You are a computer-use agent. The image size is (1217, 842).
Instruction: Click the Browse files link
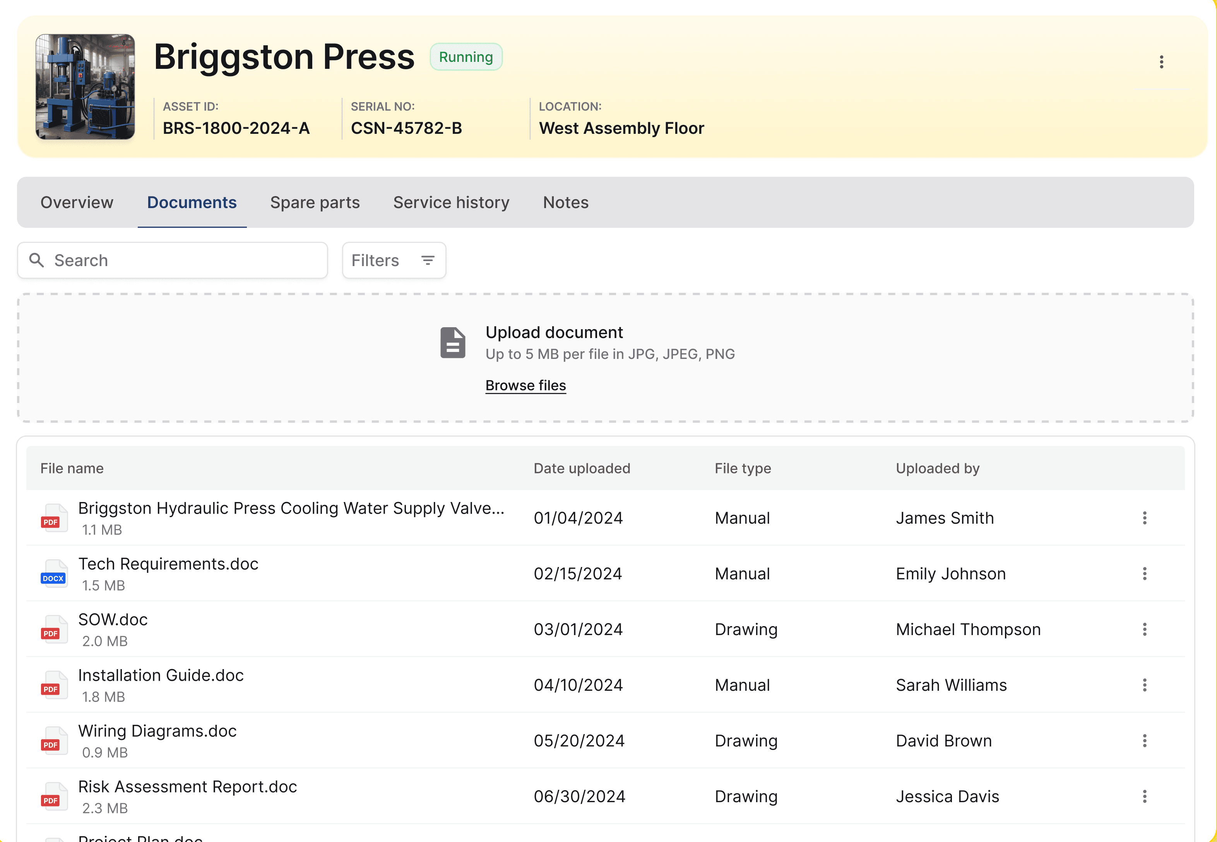(525, 386)
